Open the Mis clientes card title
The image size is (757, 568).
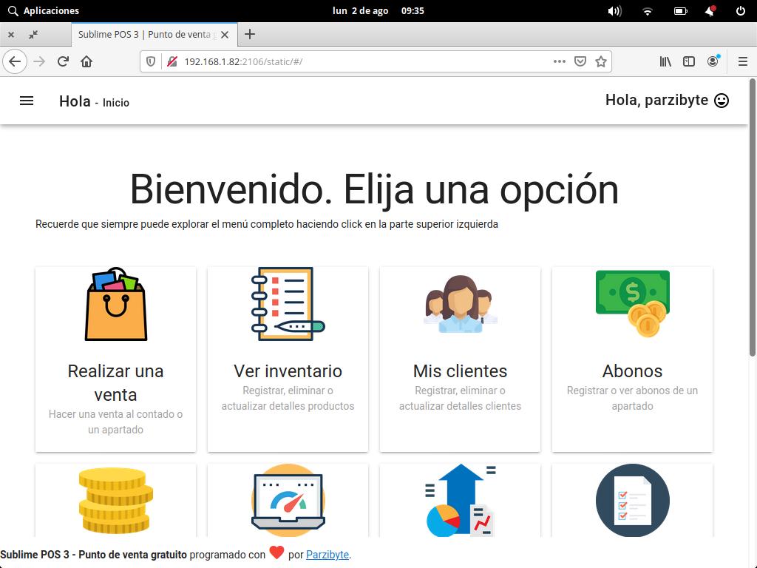460,371
